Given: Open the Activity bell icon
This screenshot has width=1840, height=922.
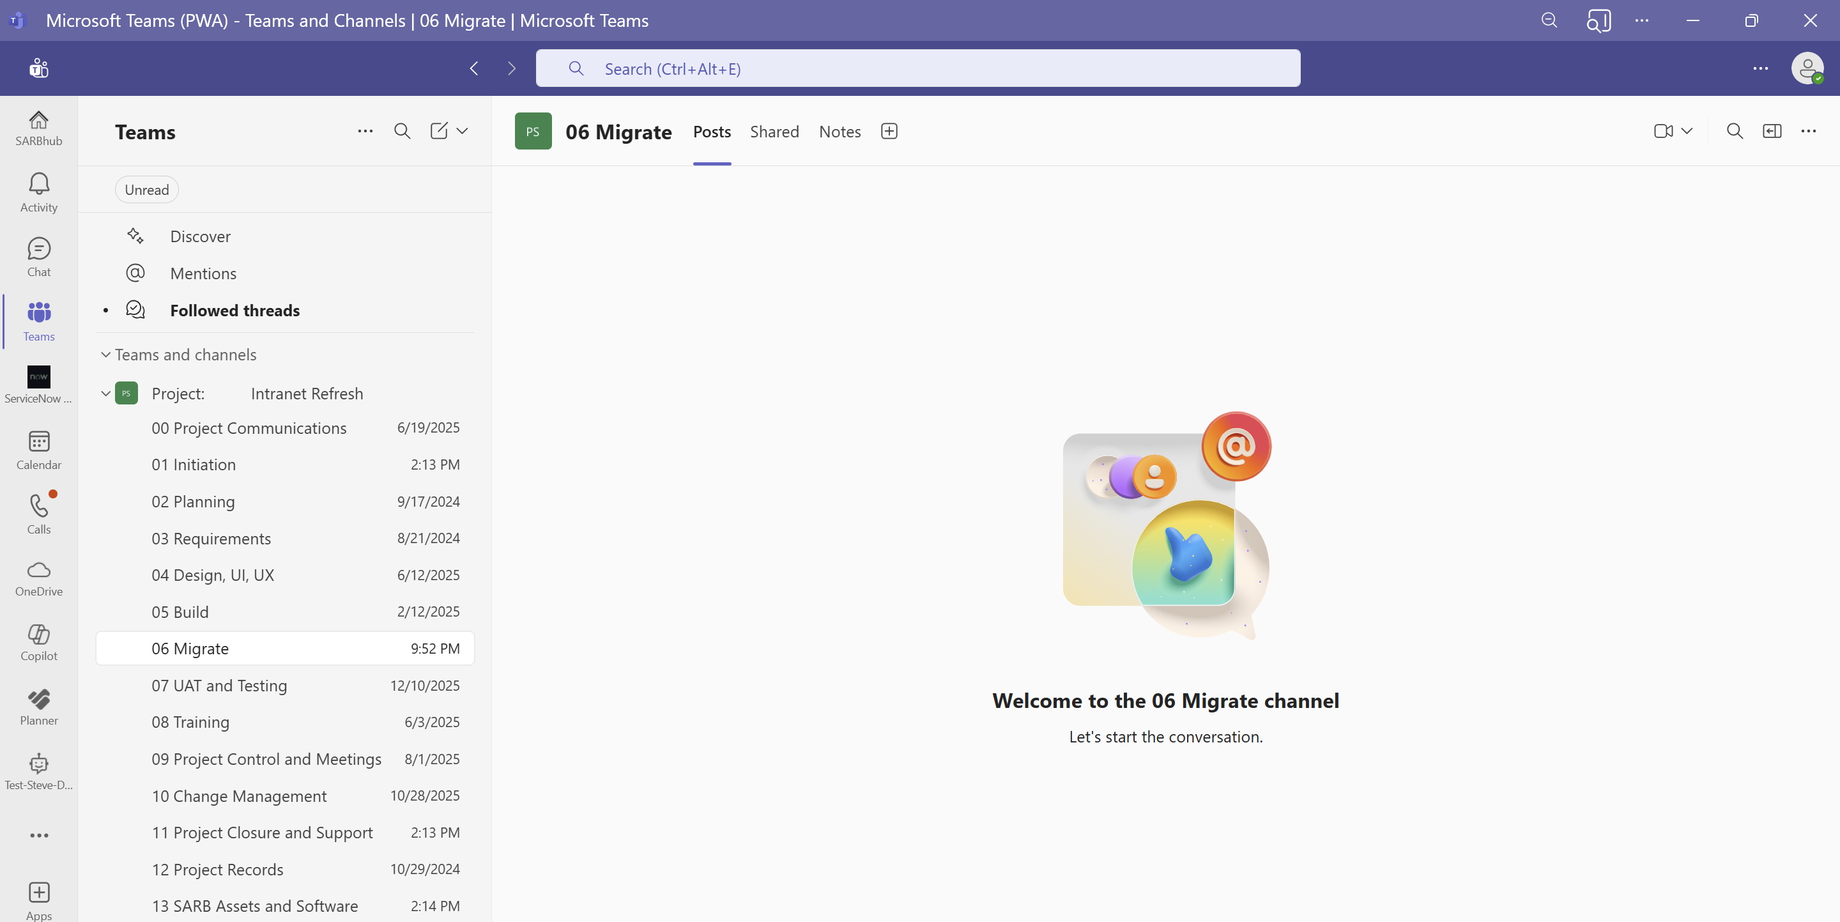Looking at the screenshot, I should pos(38,192).
